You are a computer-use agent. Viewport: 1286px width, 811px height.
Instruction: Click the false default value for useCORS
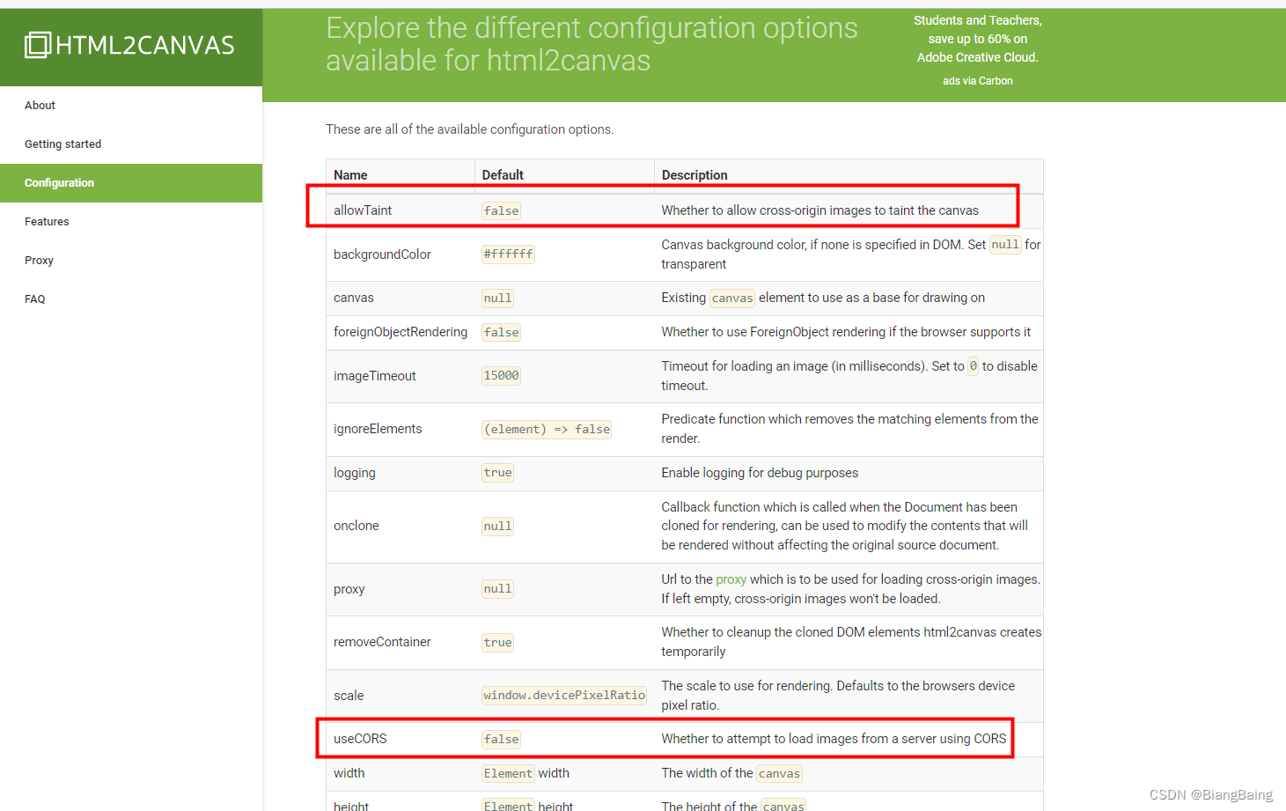pyautogui.click(x=501, y=740)
